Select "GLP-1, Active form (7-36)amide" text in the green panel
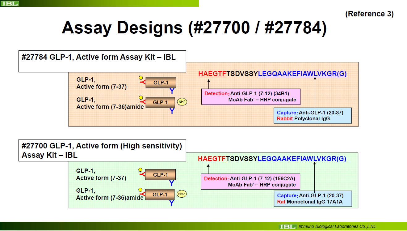407x231 pixels. tap(110, 194)
